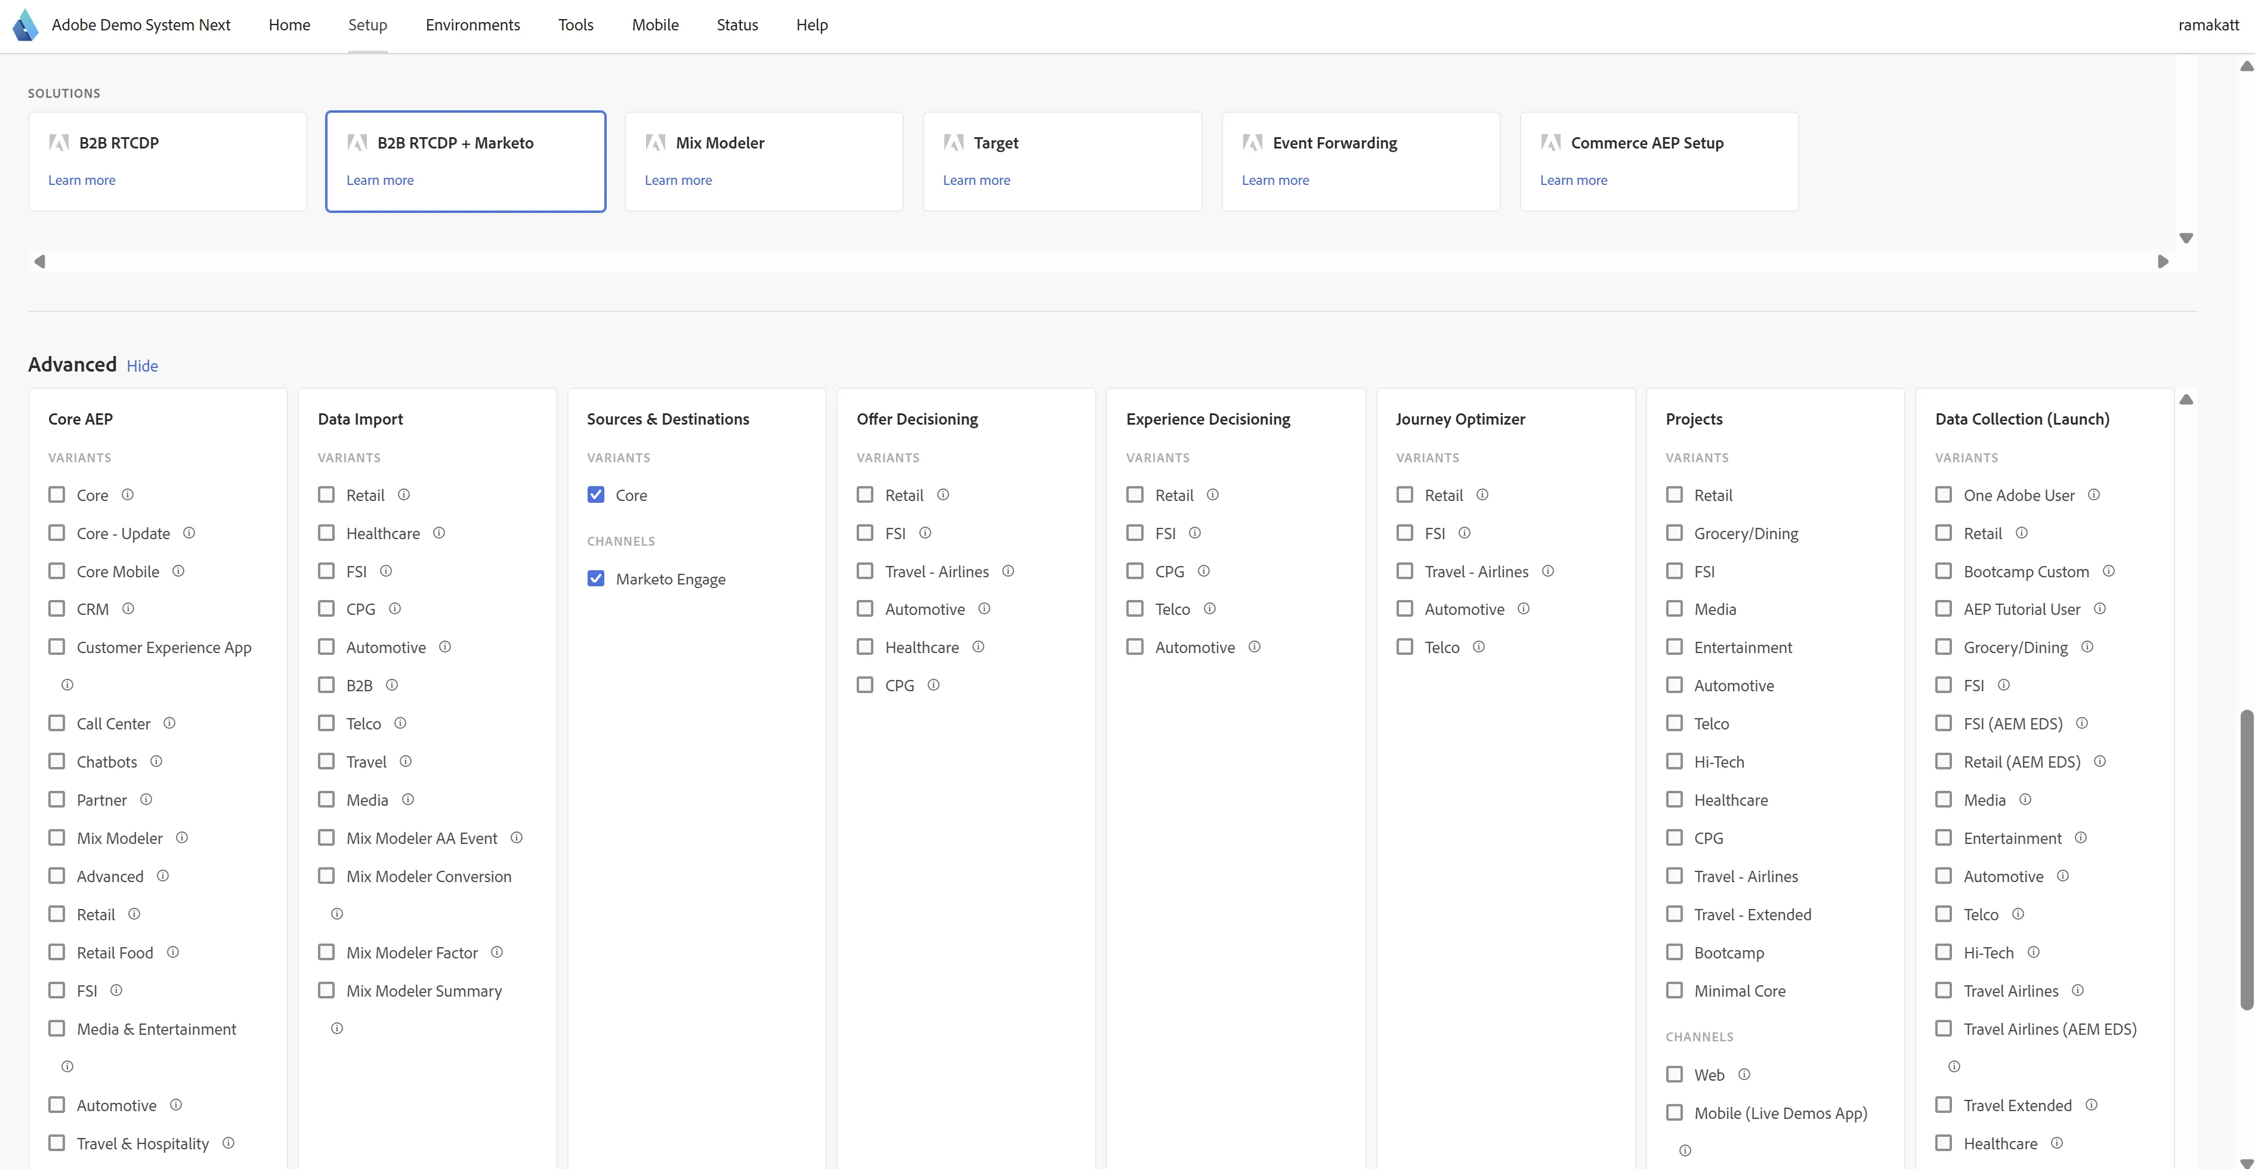The image size is (2255, 1169).
Task: Uncheck the Marketo Engage channel checkbox
Action: coord(596,579)
